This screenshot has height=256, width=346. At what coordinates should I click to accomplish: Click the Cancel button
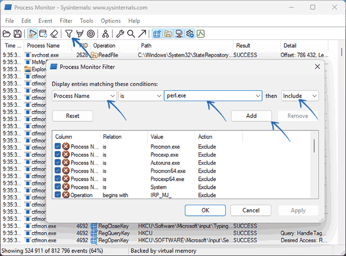(x=251, y=210)
